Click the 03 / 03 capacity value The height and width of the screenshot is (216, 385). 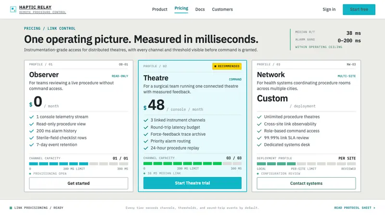234,158
